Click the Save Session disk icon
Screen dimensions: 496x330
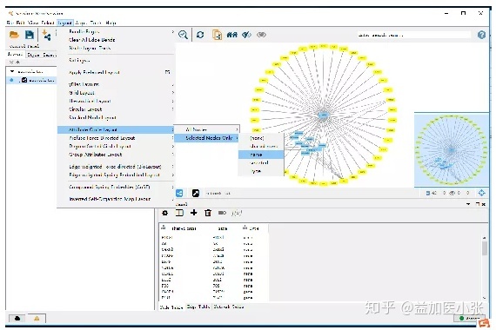coord(30,35)
